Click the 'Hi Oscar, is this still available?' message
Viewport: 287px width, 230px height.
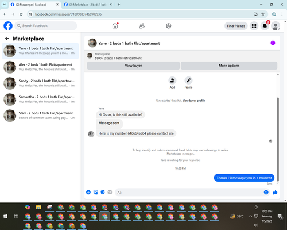[x=121, y=115]
